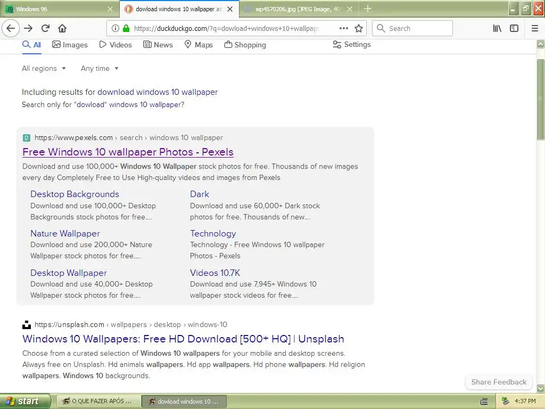Screen dimensions: 545x409
Task: Click the browser Search box
Action: point(412,28)
